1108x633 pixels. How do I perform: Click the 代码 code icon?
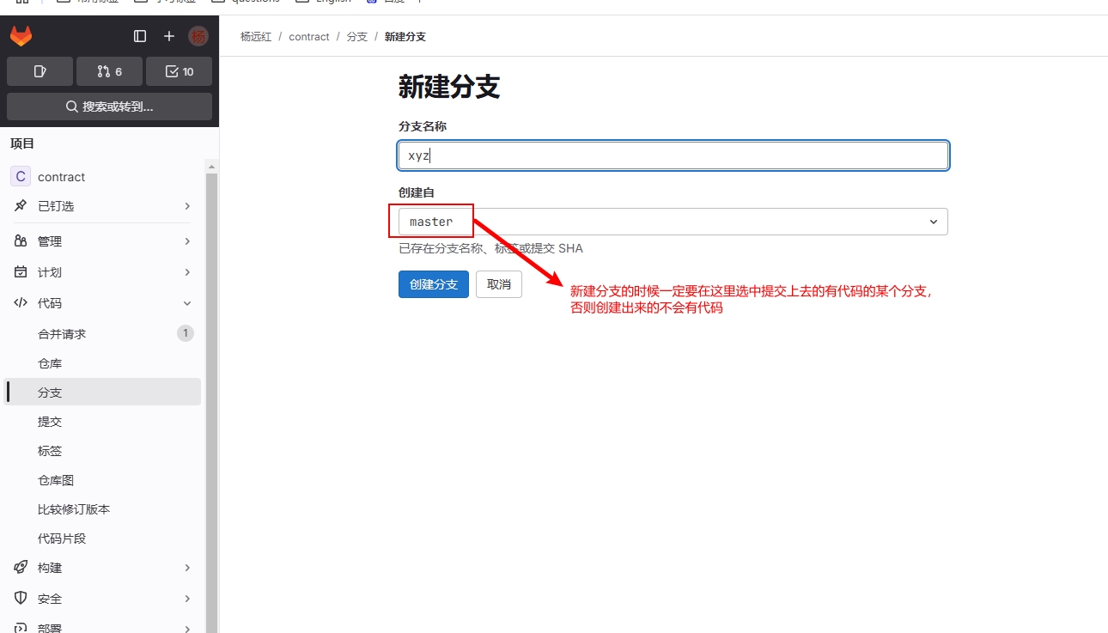click(21, 303)
